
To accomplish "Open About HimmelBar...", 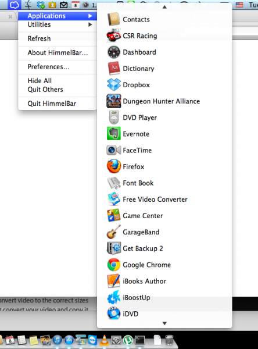I will tap(58, 53).
